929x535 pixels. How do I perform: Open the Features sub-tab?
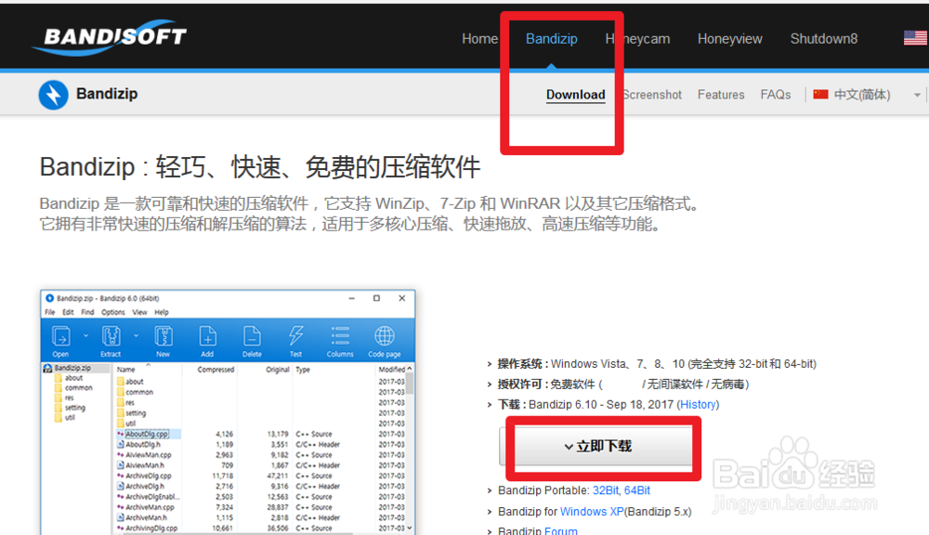tap(721, 95)
